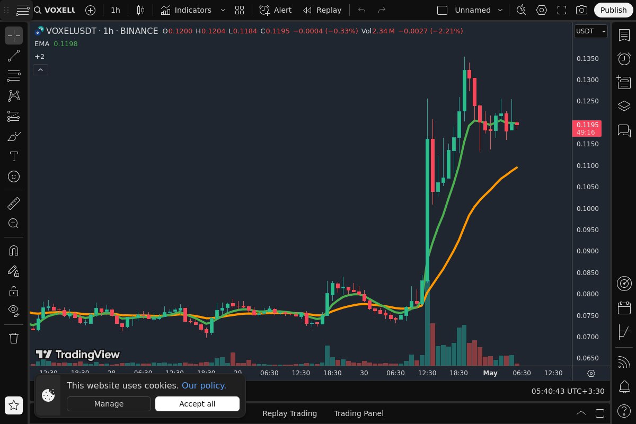This screenshot has width=636, height=424.
Task: Open the economic calendar panel
Action: pos(624,307)
